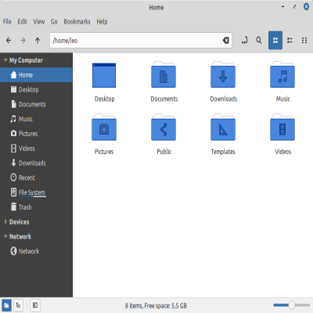Switch to list view mode
Image resolution: width=313 pixels, height=313 pixels.
pos(290,41)
